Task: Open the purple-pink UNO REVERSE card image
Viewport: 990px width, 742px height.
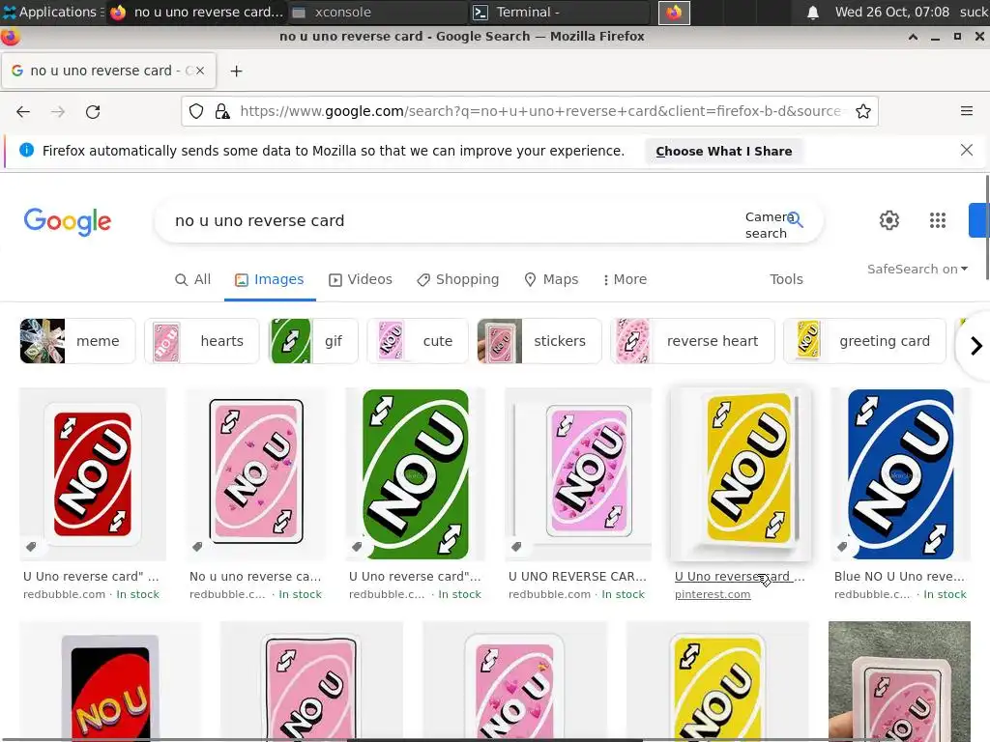Action: (578, 474)
